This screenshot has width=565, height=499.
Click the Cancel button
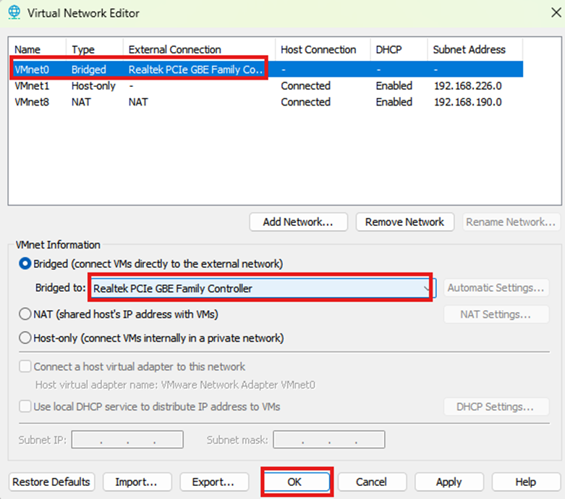click(x=372, y=482)
